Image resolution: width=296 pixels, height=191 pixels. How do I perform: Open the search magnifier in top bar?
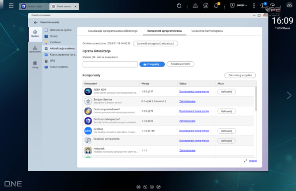click(179, 6)
